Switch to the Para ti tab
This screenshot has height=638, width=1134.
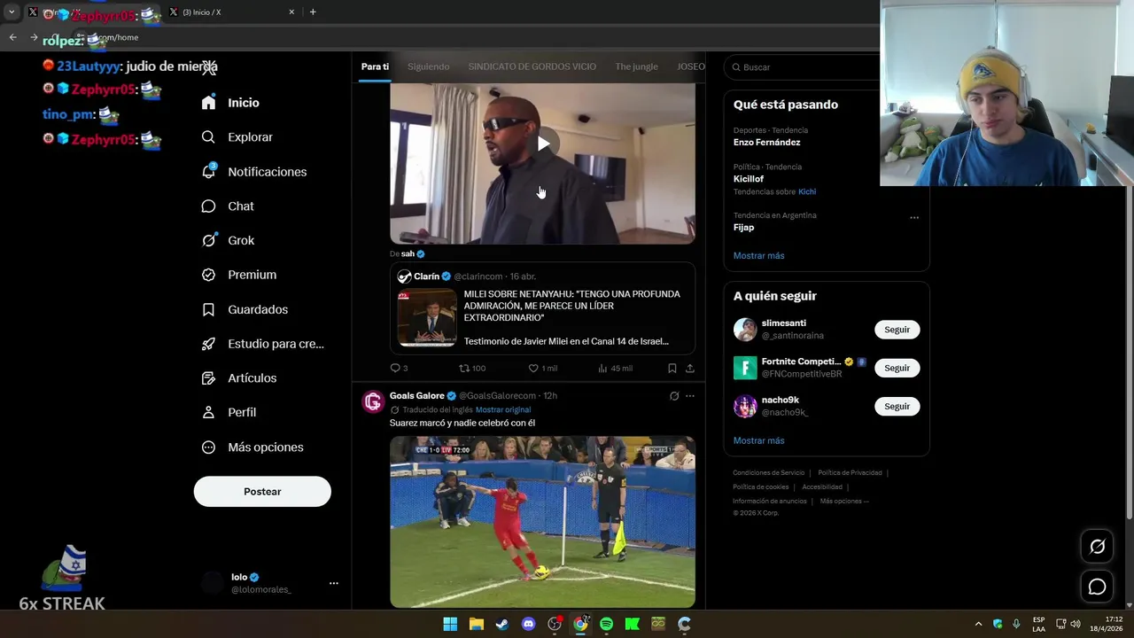(375, 66)
